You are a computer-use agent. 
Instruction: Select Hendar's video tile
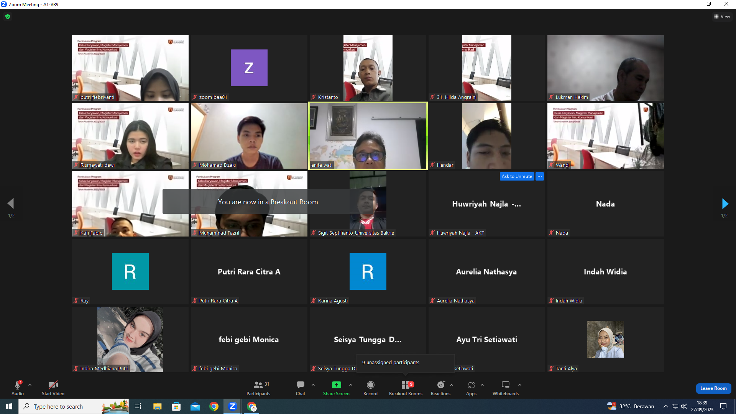pos(487,136)
